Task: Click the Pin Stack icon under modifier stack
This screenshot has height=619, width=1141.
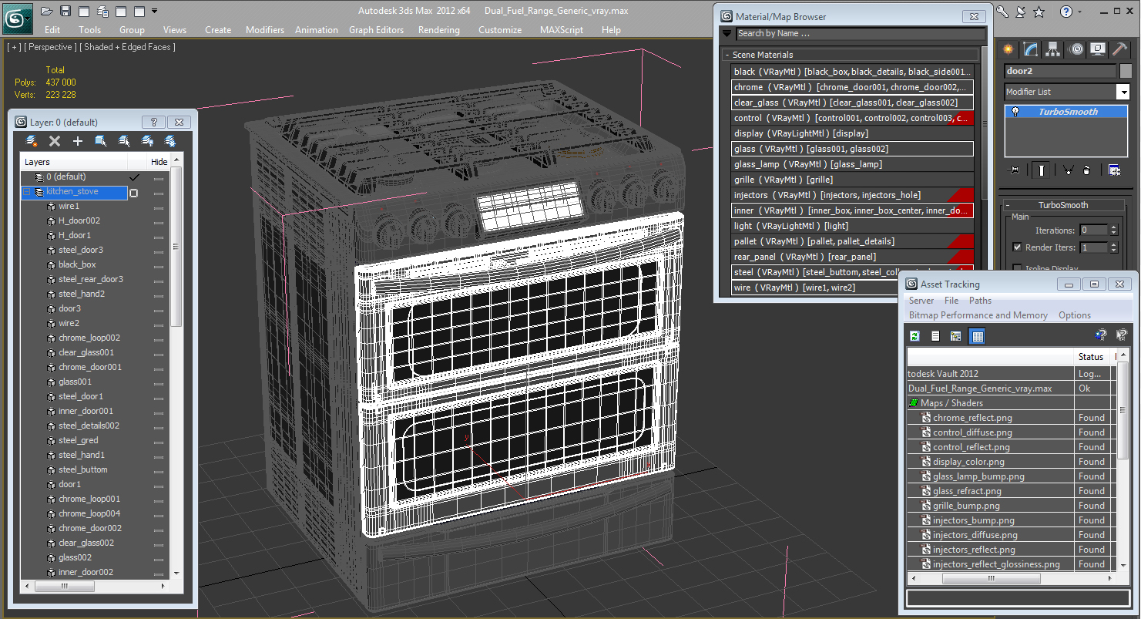Action: click(1014, 170)
